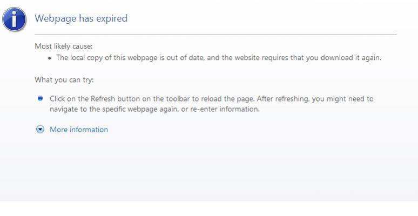Click the blue information icon

click(x=14, y=19)
